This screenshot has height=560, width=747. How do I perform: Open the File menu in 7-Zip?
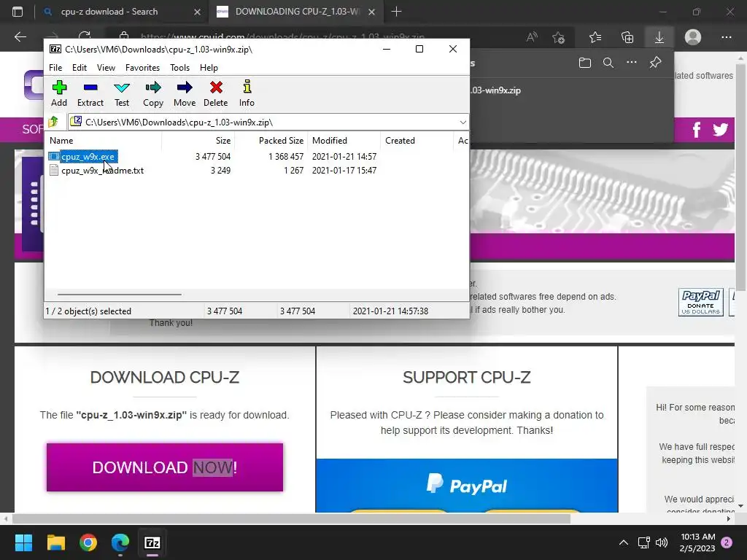(x=55, y=68)
